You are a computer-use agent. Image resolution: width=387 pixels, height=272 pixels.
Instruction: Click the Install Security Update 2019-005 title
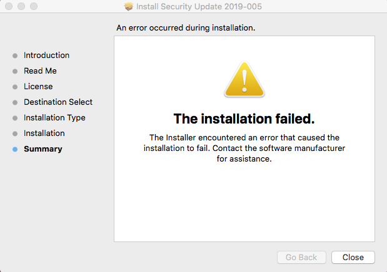pyautogui.click(x=200, y=6)
